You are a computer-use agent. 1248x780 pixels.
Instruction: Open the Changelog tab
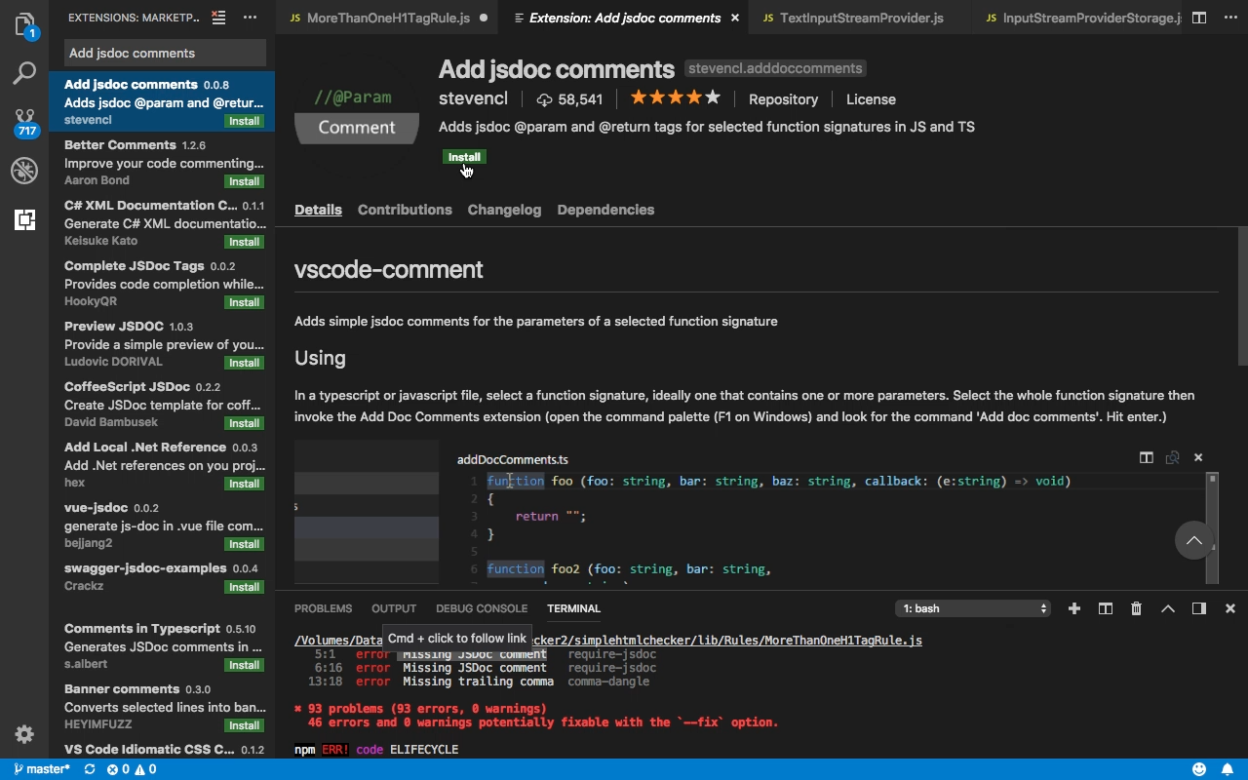coord(504,210)
